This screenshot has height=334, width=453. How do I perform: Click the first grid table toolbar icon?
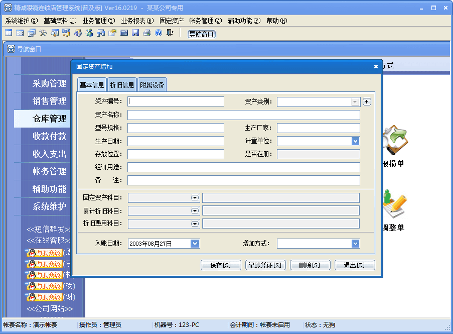tap(9, 33)
